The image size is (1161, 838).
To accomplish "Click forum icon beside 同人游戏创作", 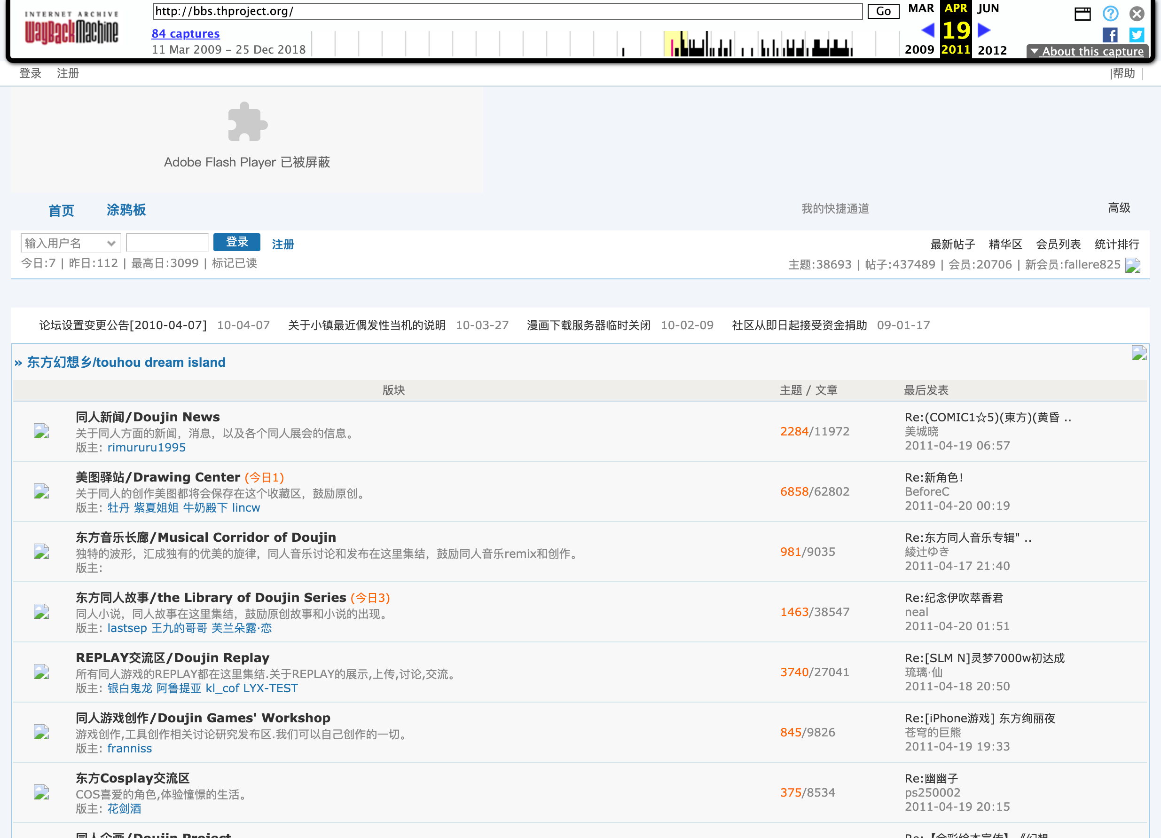I will click(41, 732).
